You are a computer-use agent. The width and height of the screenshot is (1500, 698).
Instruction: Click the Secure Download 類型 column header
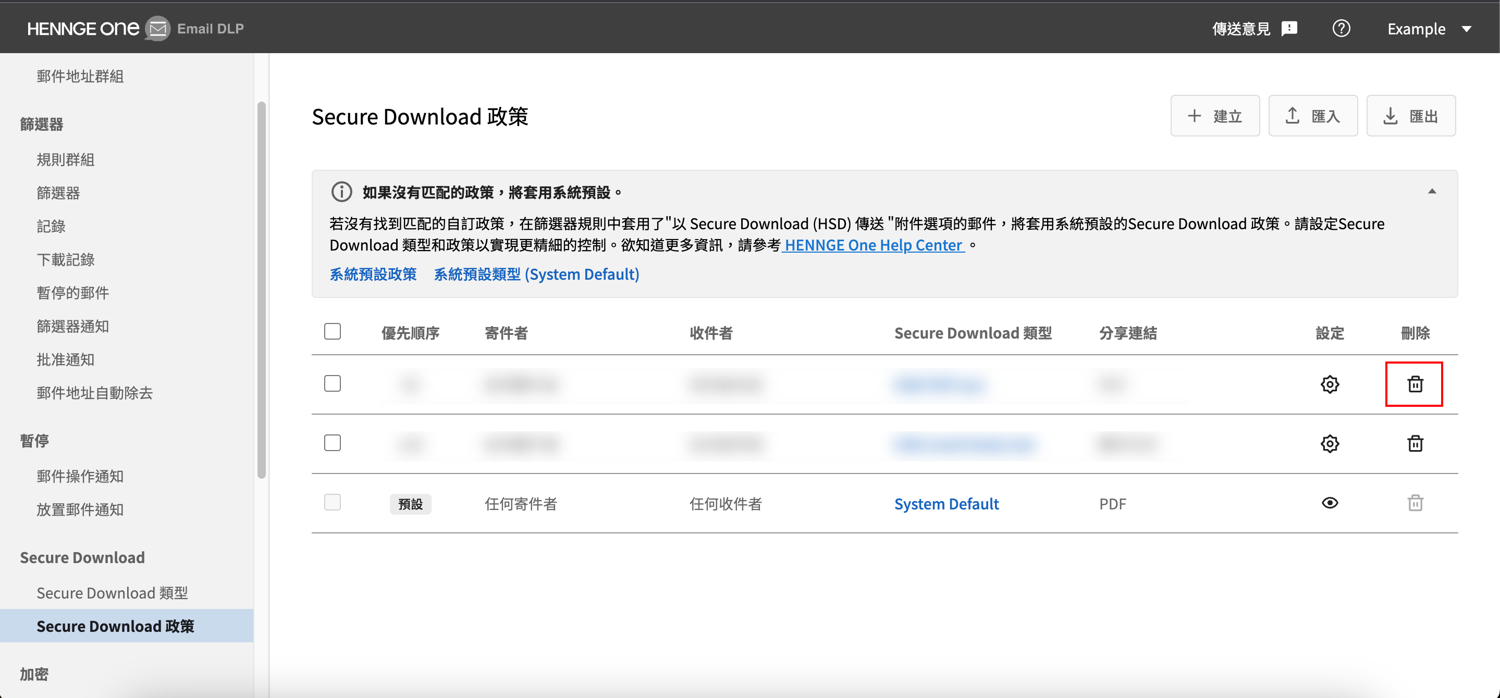pos(973,333)
